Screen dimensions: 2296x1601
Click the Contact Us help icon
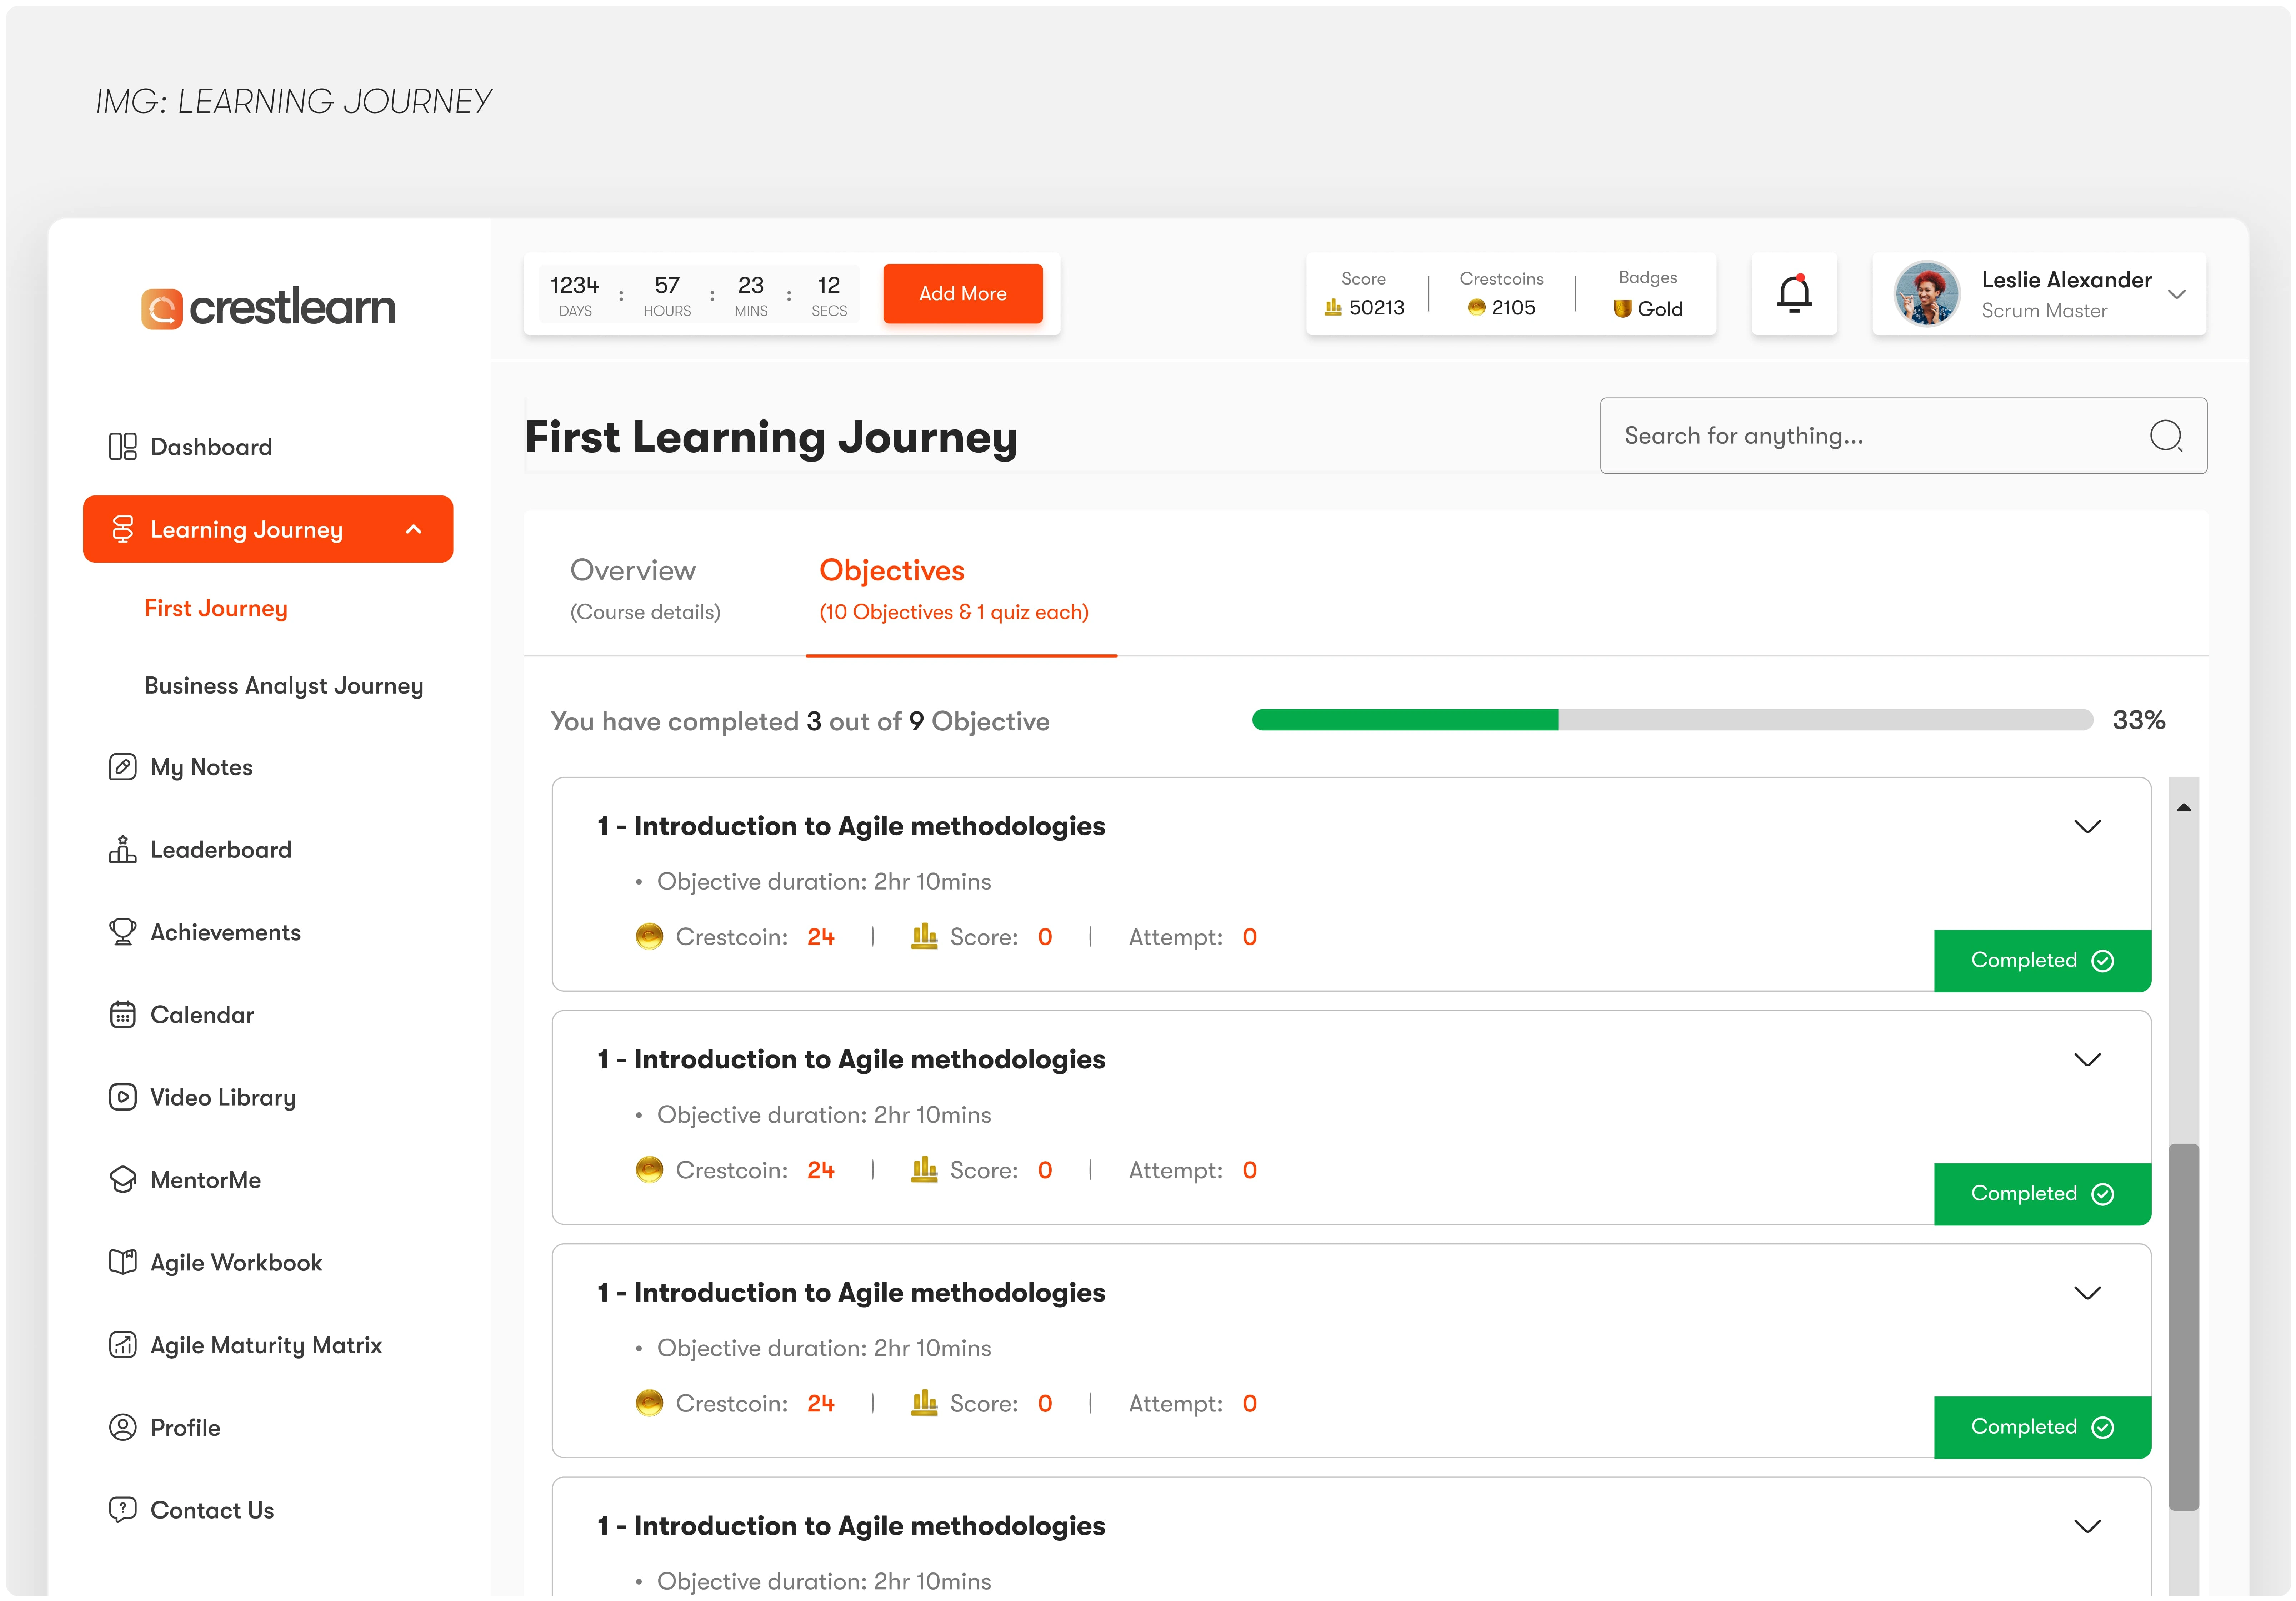[x=122, y=1509]
